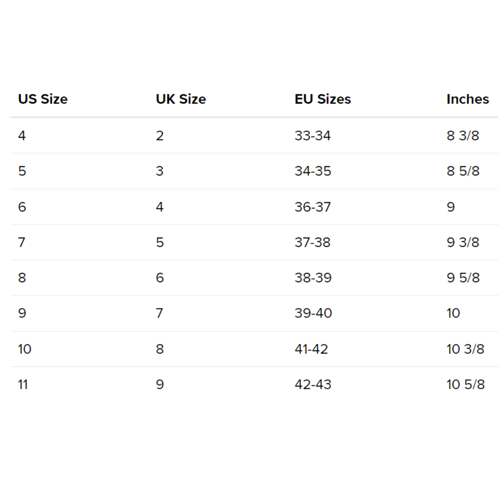Click the Inches column header
Screen dimensions: 504x504
[x=468, y=99]
